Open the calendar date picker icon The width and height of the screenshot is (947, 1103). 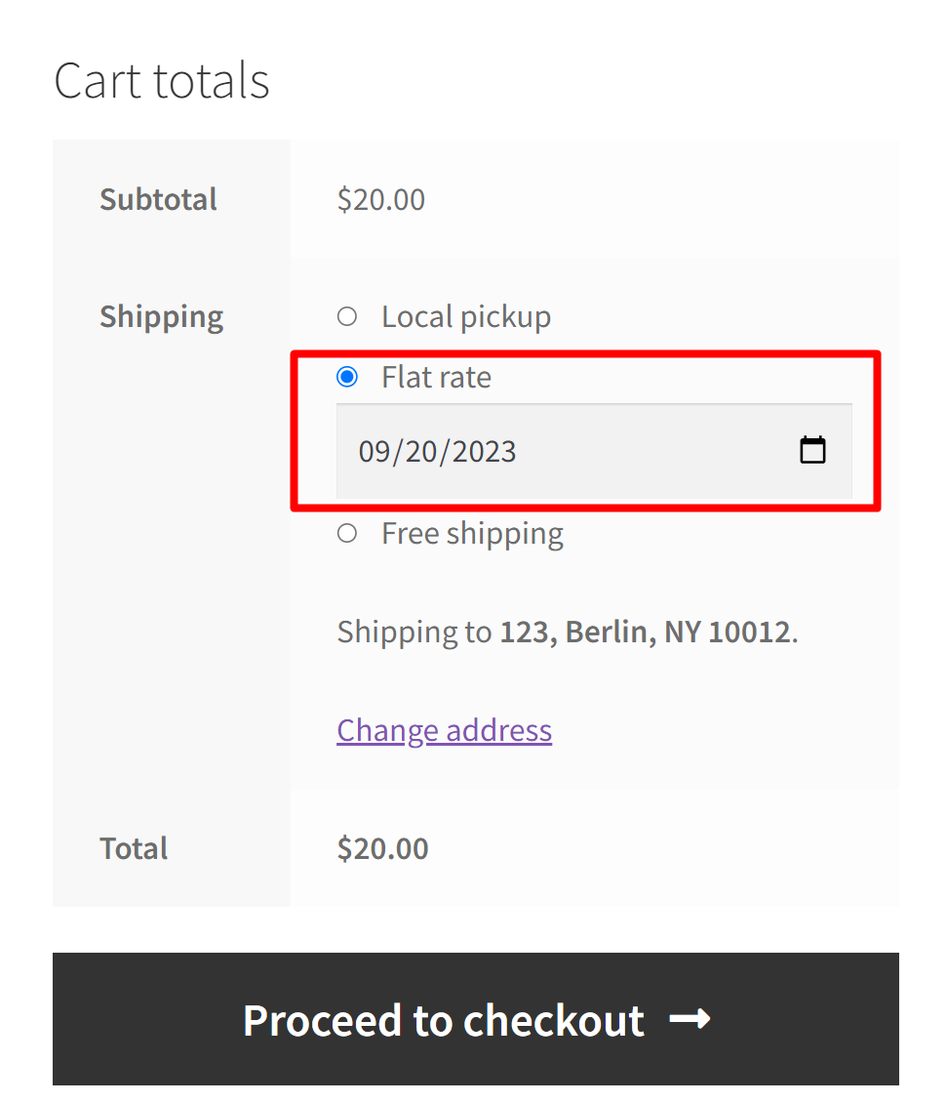click(813, 449)
